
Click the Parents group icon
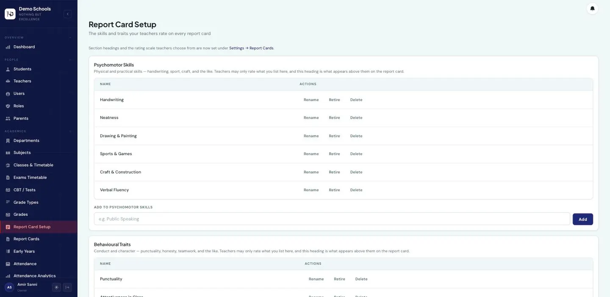point(8,118)
